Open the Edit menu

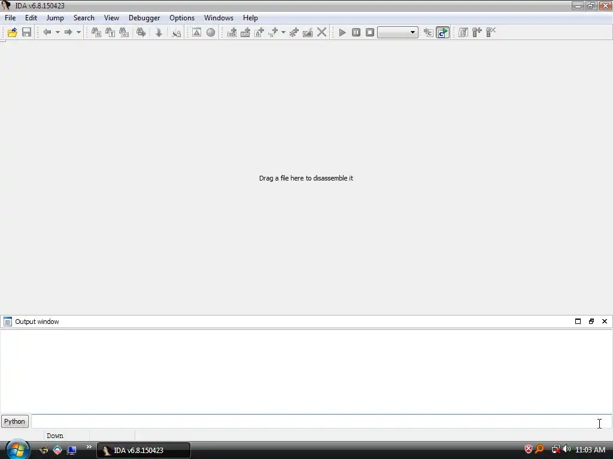point(31,18)
